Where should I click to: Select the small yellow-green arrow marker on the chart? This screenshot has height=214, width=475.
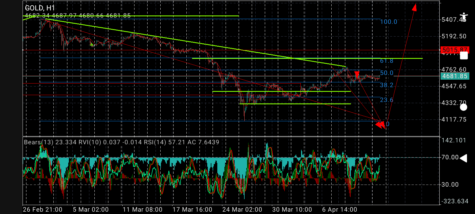point(92,45)
